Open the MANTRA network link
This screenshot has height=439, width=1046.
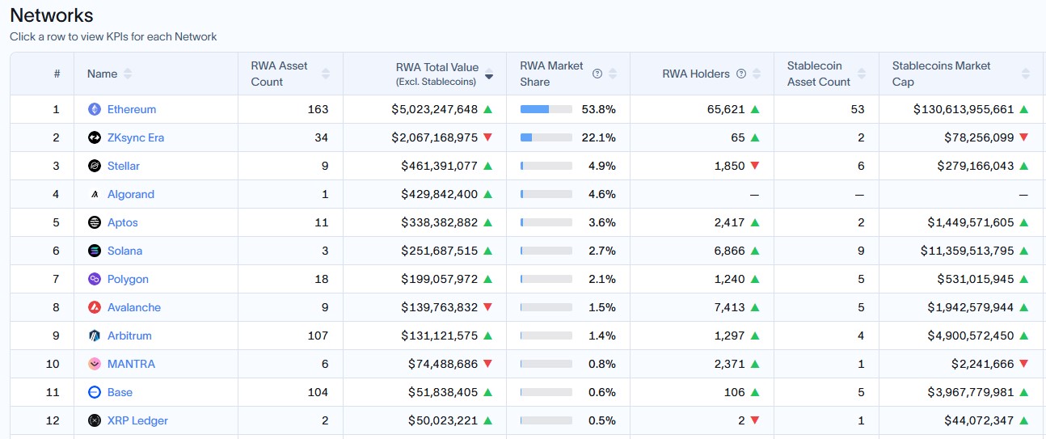[132, 364]
